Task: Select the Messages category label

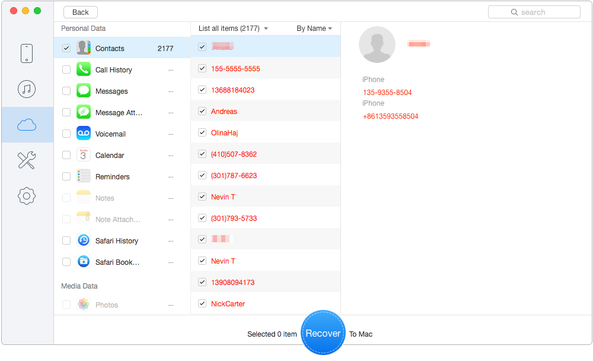Action: coord(111,91)
